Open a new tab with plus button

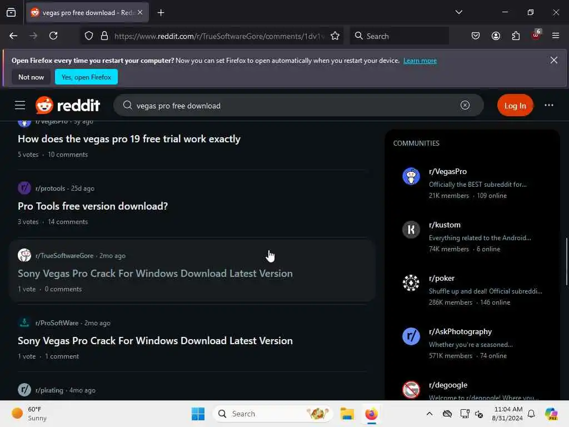click(x=161, y=13)
